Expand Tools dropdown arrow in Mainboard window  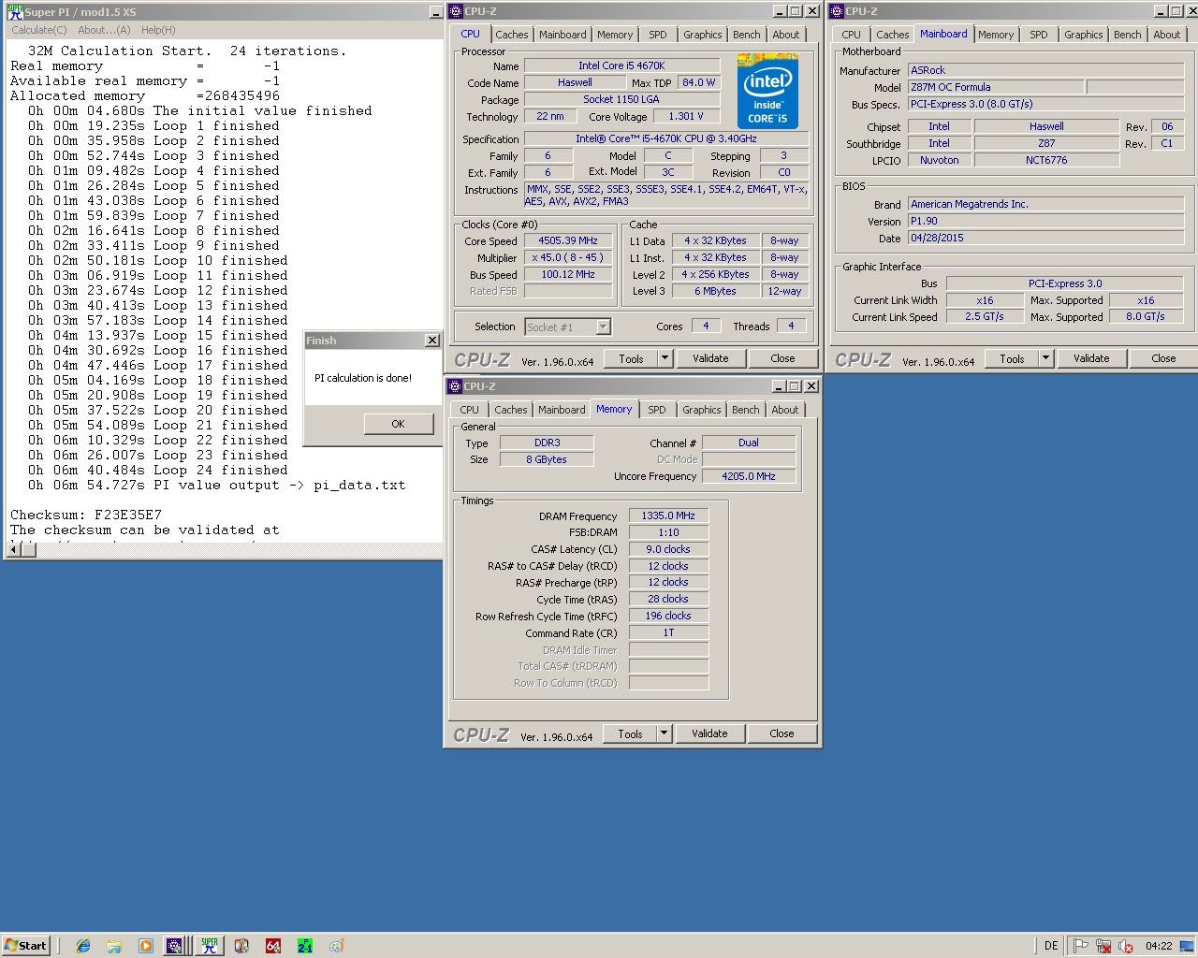pos(1045,358)
